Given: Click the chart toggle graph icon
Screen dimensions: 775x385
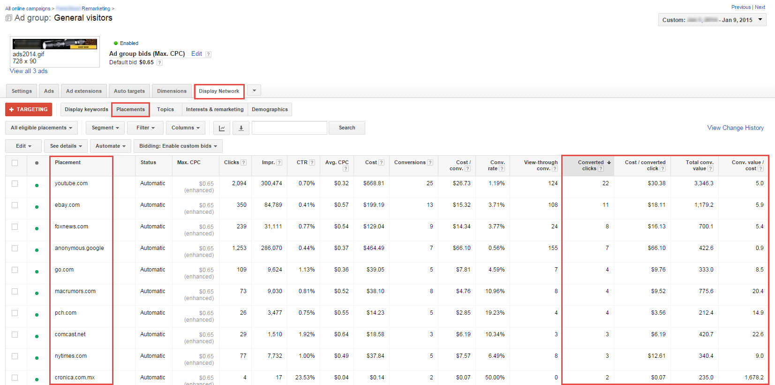Looking at the screenshot, I should (x=222, y=128).
